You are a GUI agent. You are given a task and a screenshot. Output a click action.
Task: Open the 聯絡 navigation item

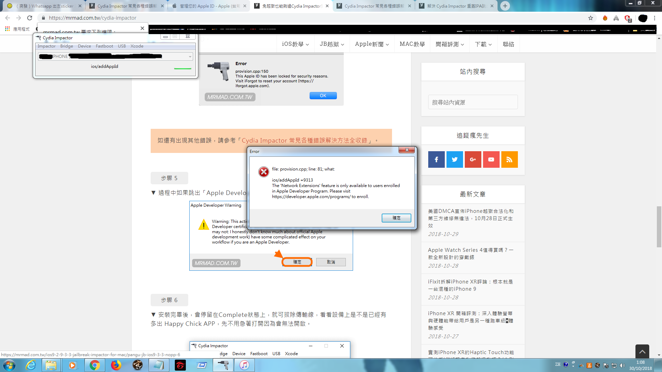coord(508,44)
